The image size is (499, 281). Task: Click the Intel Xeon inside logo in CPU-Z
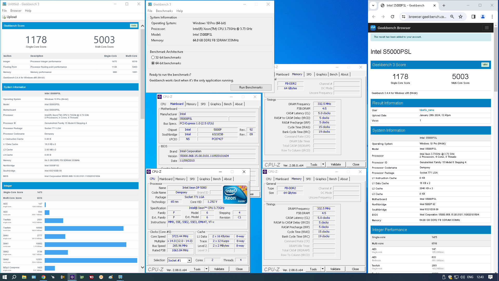pos(235,195)
